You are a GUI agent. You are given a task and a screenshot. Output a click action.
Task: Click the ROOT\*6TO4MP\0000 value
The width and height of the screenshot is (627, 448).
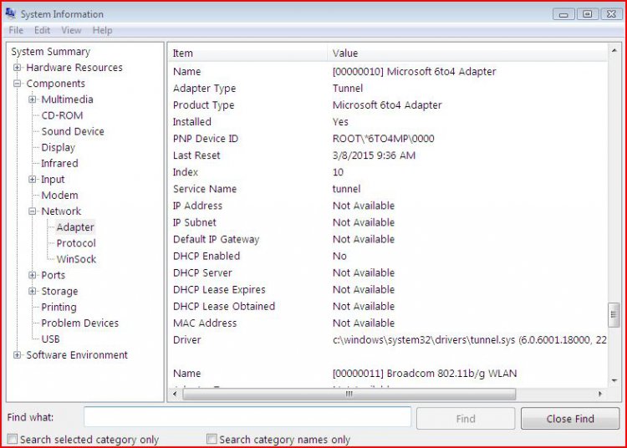(x=383, y=139)
